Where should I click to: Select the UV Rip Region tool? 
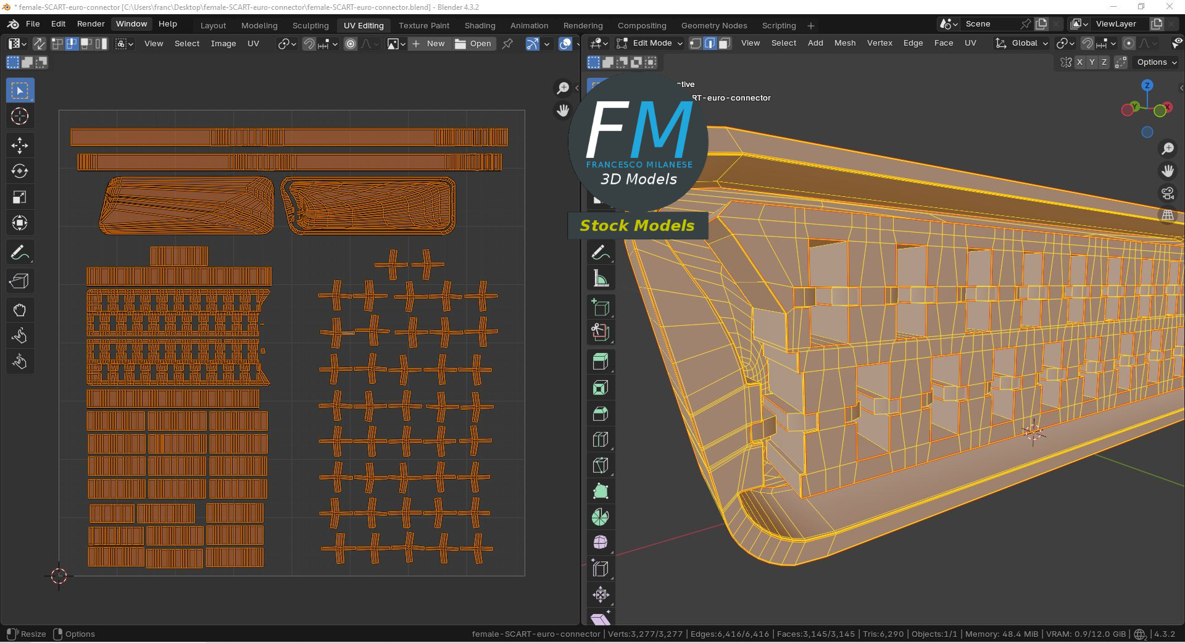(x=20, y=281)
